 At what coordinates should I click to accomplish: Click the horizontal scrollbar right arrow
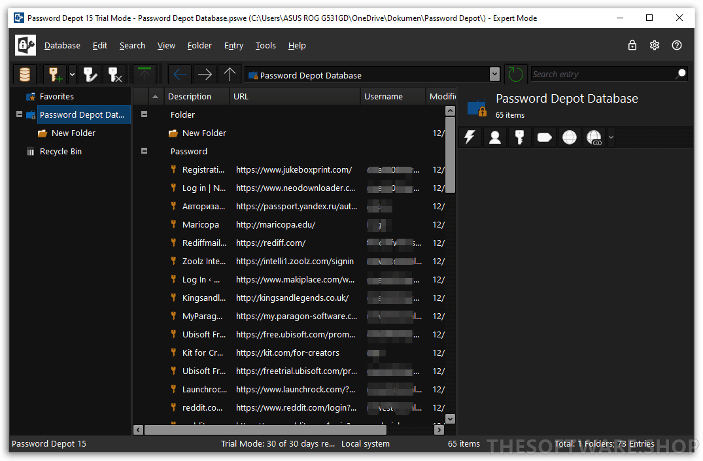tap(439, 430)
